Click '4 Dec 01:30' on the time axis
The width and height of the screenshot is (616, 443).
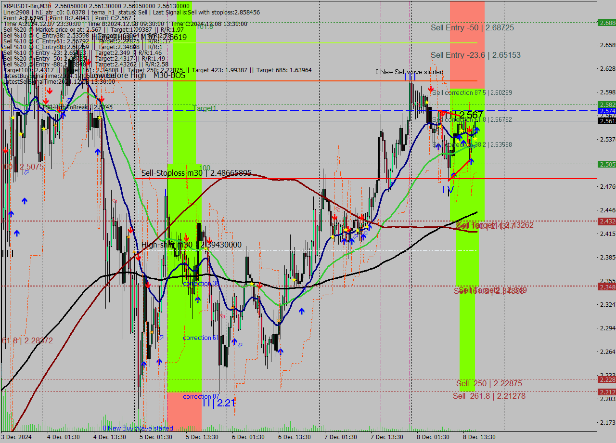[x=63, y=437]
